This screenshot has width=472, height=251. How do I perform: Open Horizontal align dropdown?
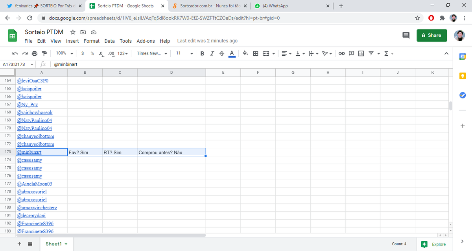click(x=287, y=53)
